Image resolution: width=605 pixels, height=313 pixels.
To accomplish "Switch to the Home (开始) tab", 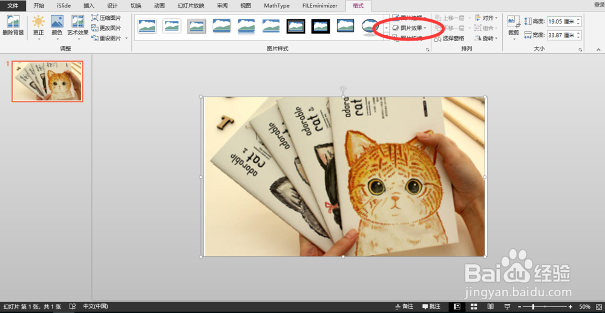I will pyautogui.click(x=39, y=6).
